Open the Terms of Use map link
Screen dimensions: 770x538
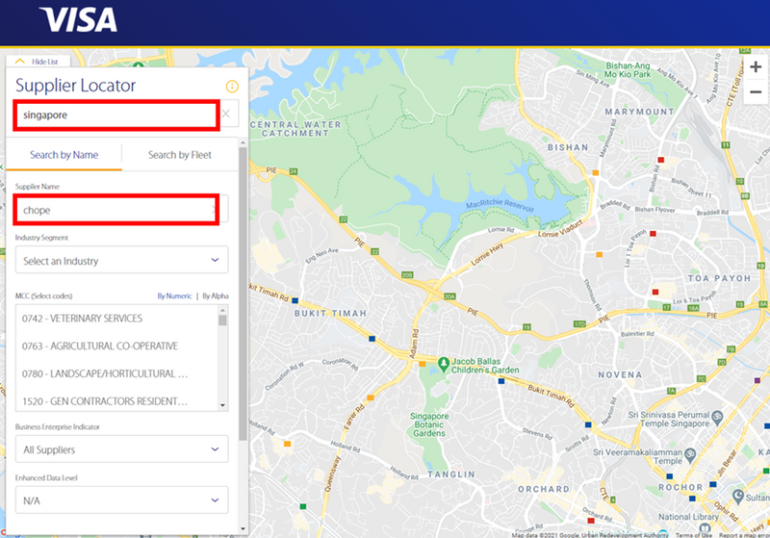[693, 535]
